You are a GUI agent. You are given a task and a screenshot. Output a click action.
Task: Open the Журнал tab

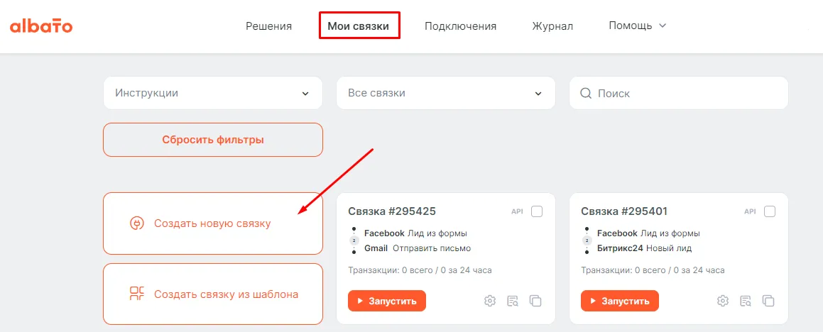pyautogui.click(x=552, y=26)
